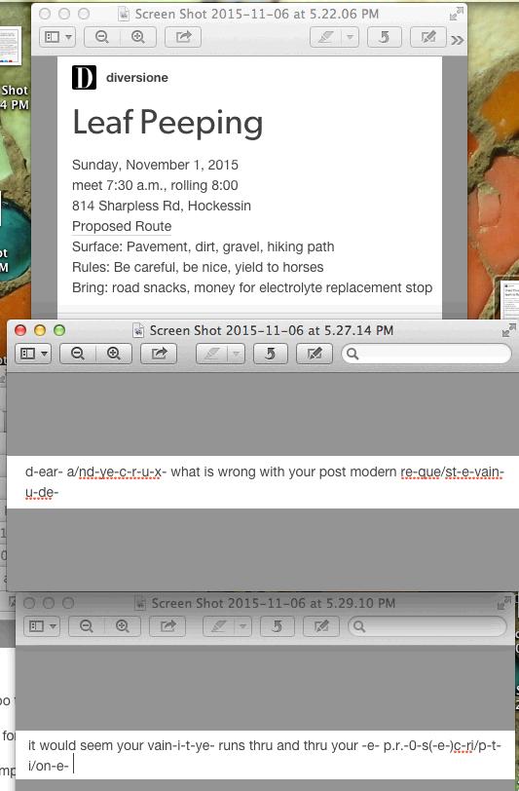Share the 5.22.06 PM screenshot
Screen dimensions: 519x791
[x=183, y=37]
